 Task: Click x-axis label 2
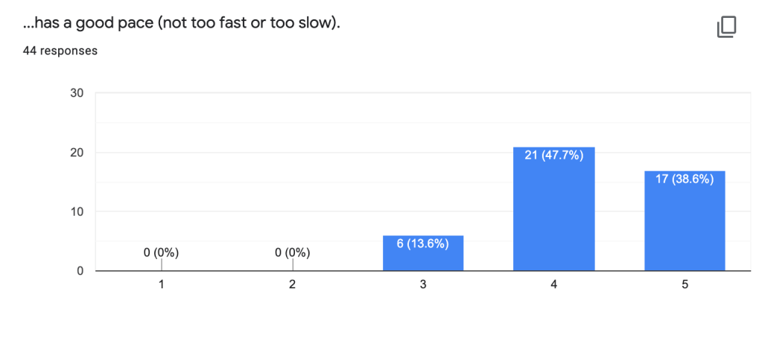[x=293, y=284]
